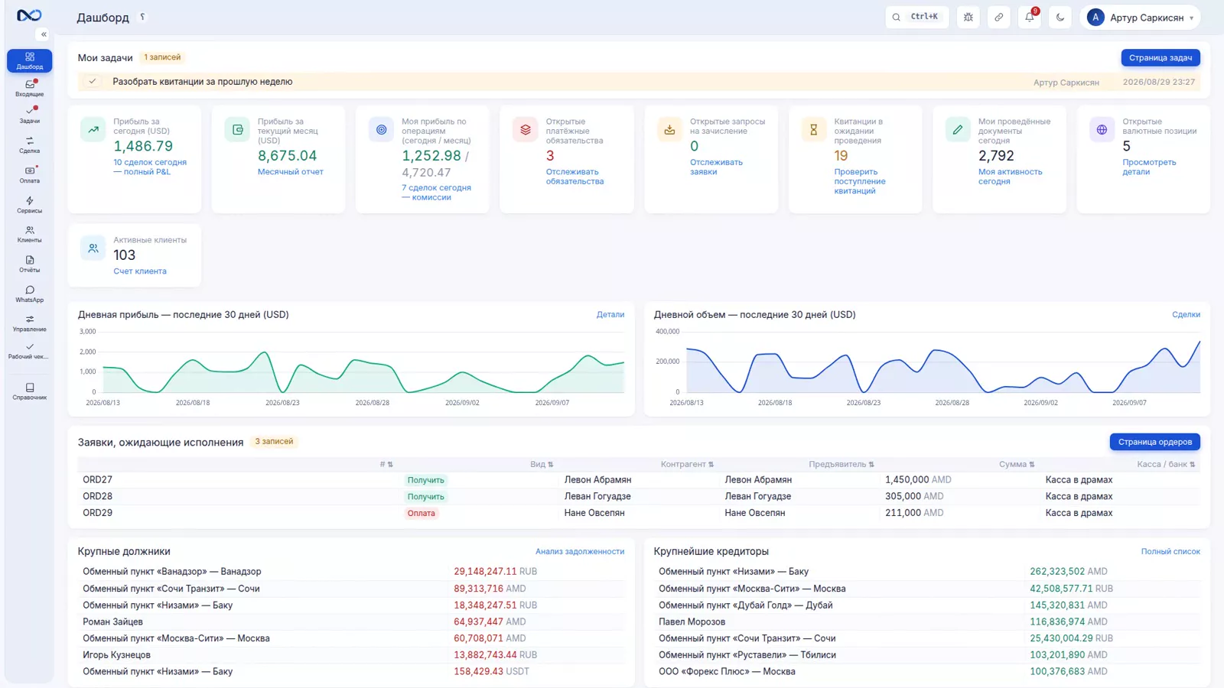Switch to dark mode with moon icon

tap(1060, 17)
